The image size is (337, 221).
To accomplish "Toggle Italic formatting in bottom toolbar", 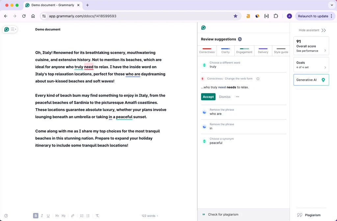I will (42, 216).
